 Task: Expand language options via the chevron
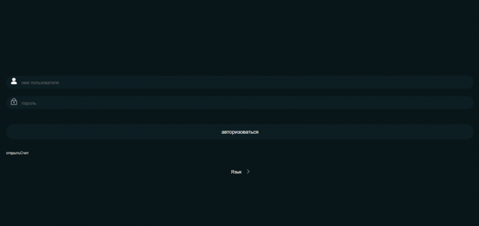(248, 172)
